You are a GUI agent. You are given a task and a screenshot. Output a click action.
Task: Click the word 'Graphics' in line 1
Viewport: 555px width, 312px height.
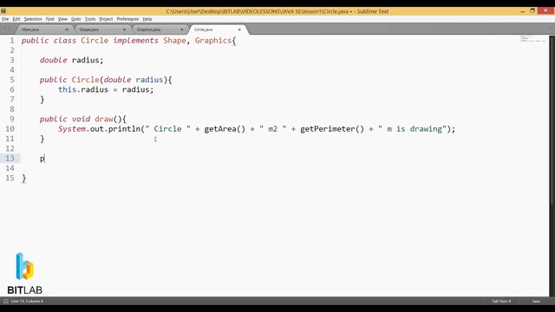click(x=213, y=41)
